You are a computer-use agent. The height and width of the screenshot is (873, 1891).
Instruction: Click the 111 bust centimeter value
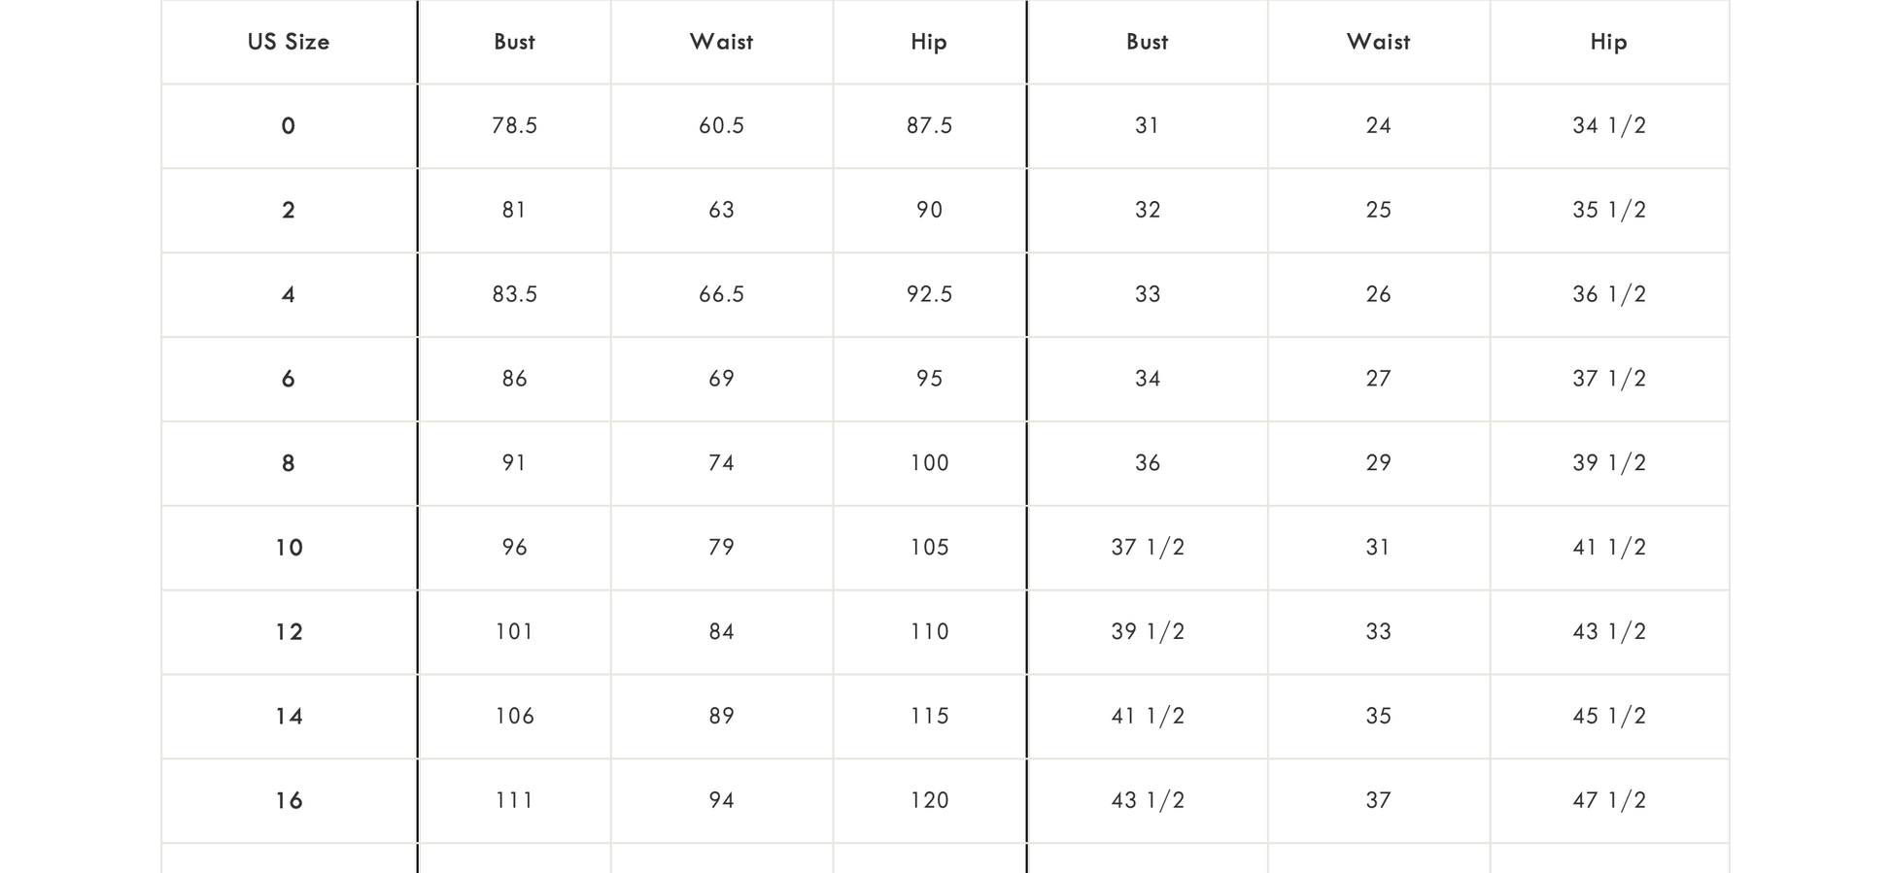tap(514, 801)
